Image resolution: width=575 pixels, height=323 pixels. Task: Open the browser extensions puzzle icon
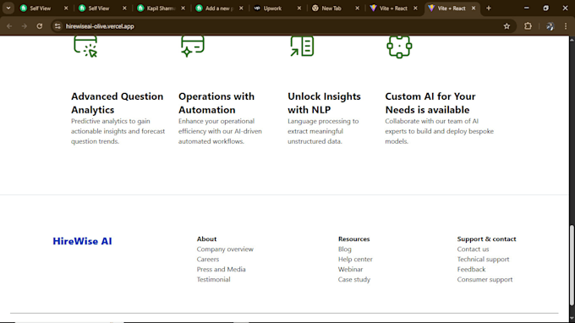[x=528, y=26]
